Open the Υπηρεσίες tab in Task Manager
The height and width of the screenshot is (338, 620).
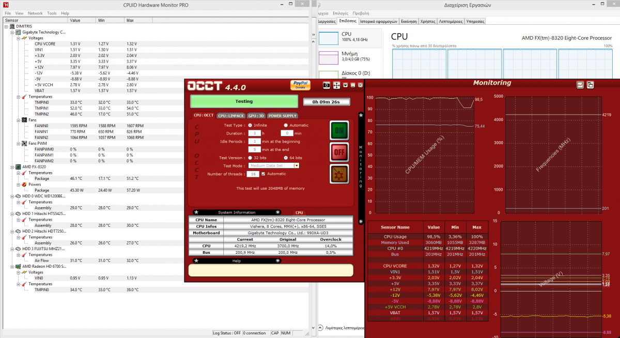tap(475, 22)
